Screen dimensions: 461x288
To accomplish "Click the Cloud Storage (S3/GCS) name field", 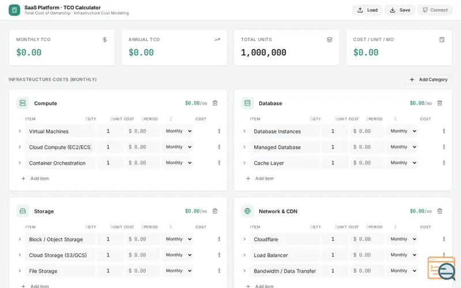I will coord(60,255).
